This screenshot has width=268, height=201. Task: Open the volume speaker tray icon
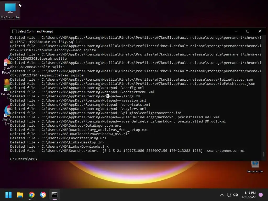coord(236,195)
